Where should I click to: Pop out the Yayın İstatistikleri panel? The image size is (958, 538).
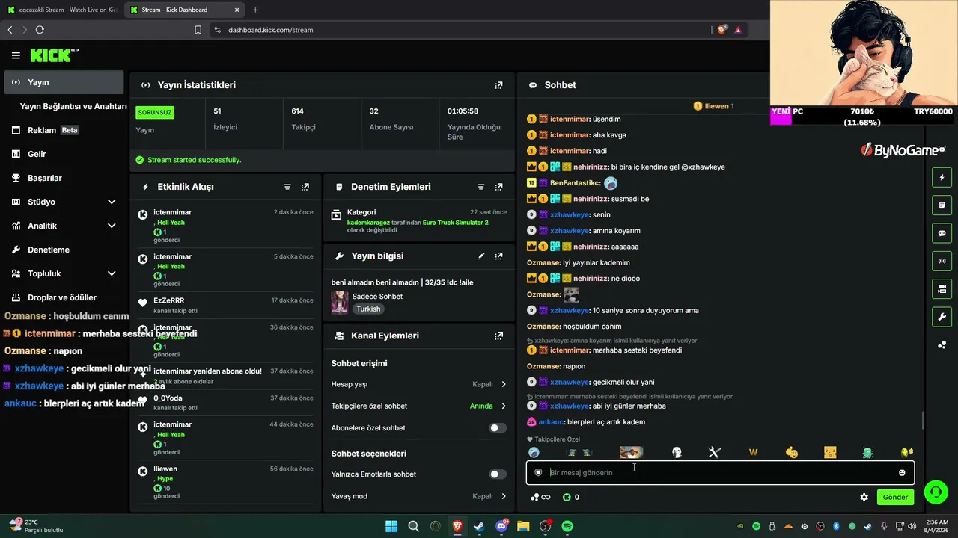tap(498, 85)
